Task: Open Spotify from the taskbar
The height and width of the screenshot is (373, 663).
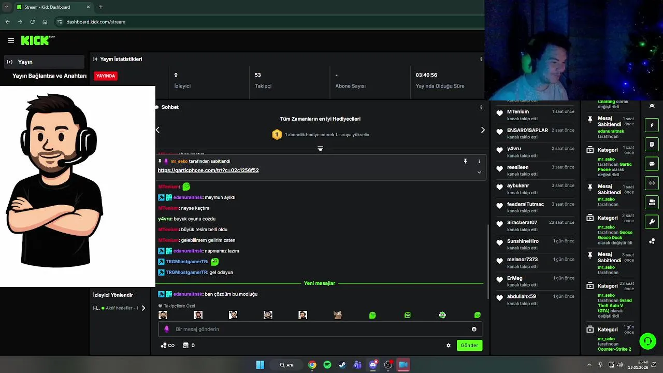Action: pyautogui.click(x=327, y=365)
